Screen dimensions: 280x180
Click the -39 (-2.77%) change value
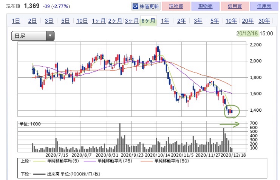[56, 6]
